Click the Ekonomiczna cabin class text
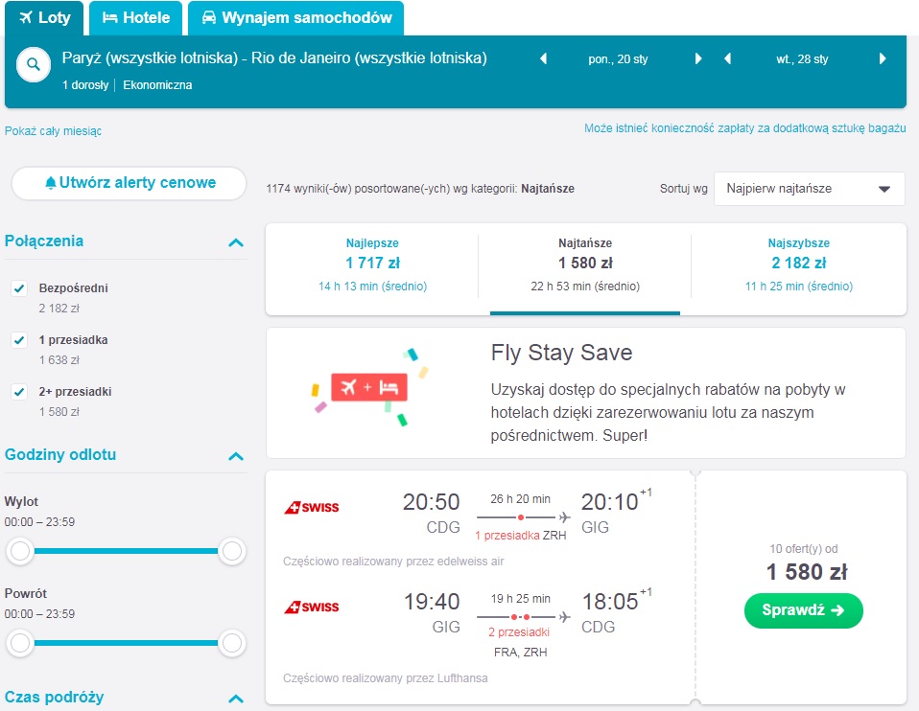The image size is (919, 711). (157, 85)
